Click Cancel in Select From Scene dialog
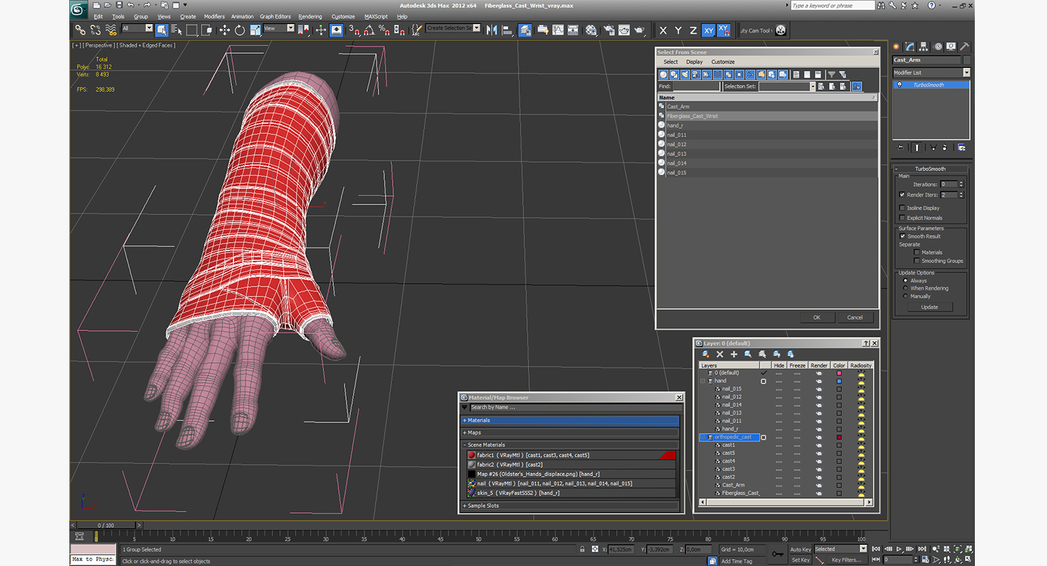Image resolution: width=1047 pixels, height=566 pixels. pyautogui.click(x=855, y=317)
